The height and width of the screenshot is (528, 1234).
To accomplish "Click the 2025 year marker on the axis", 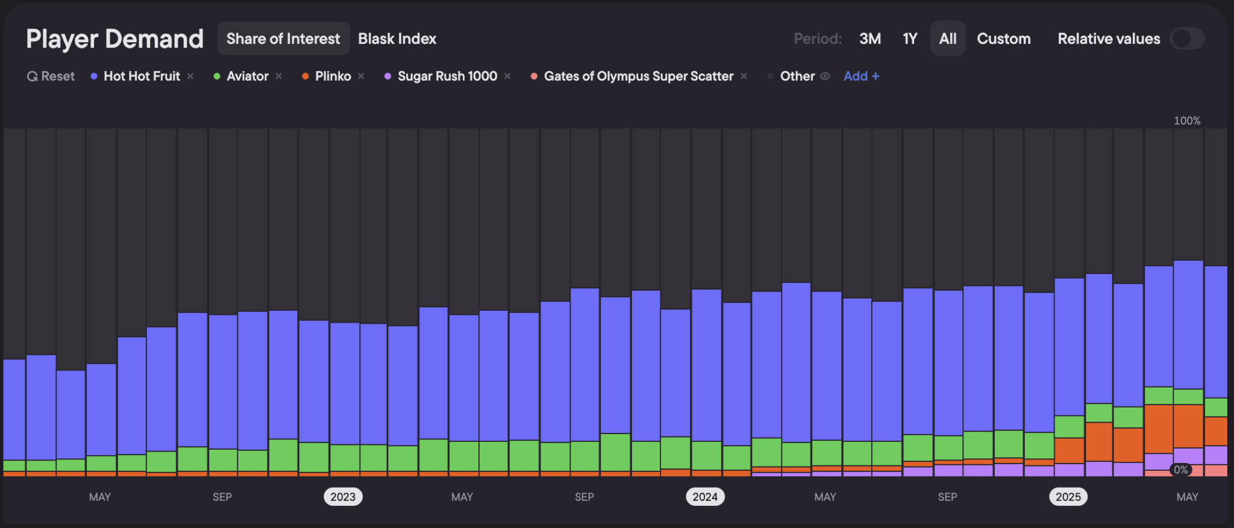I will (1068, 497).
